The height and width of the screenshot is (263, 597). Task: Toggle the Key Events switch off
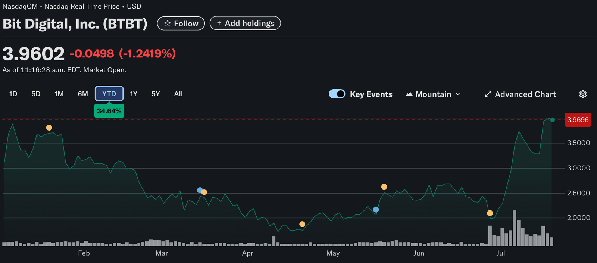337,94
